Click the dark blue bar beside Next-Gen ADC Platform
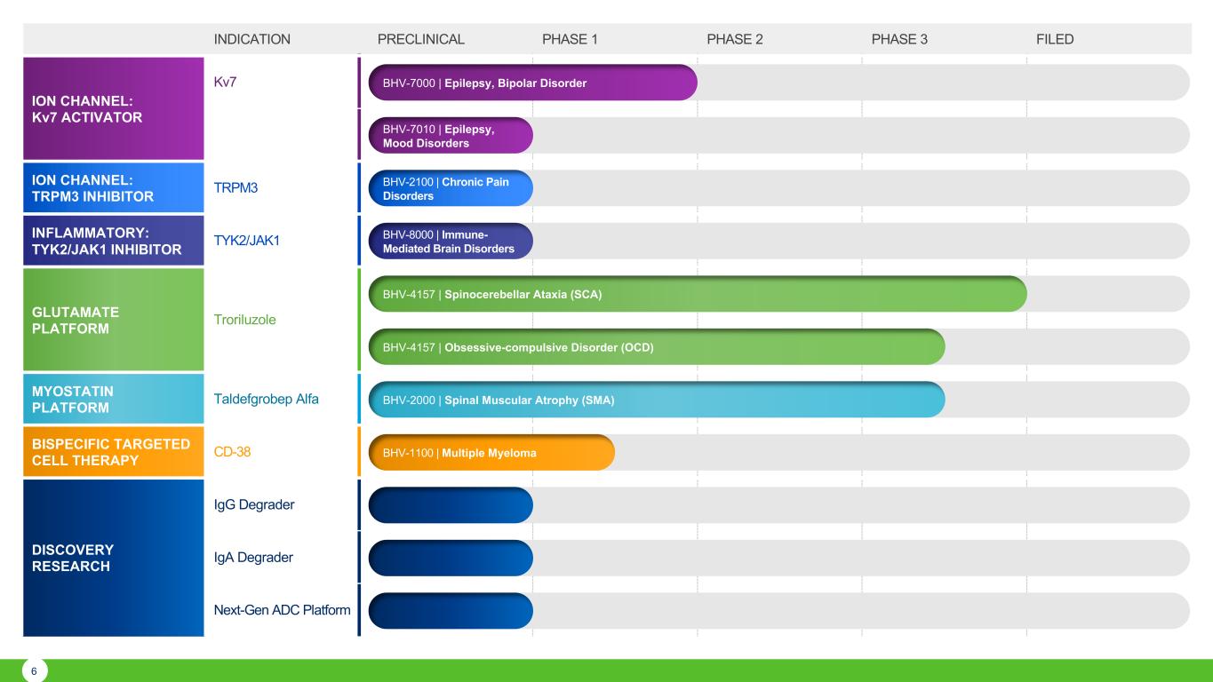 pos(451,610)
